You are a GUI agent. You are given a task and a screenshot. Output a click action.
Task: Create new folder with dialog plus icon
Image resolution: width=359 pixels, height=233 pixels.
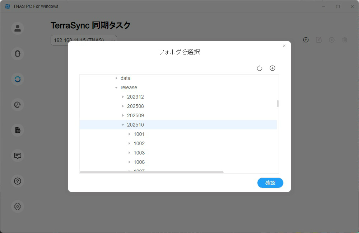(x=272, y=68)
